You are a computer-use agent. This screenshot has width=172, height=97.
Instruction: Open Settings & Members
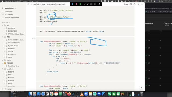pyautogui.click(x=12, y=17)
